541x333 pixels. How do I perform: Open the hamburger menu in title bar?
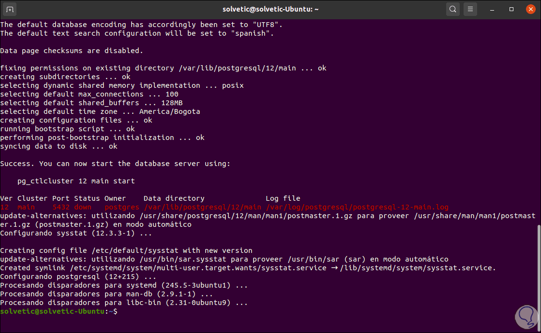pos(470,9)
